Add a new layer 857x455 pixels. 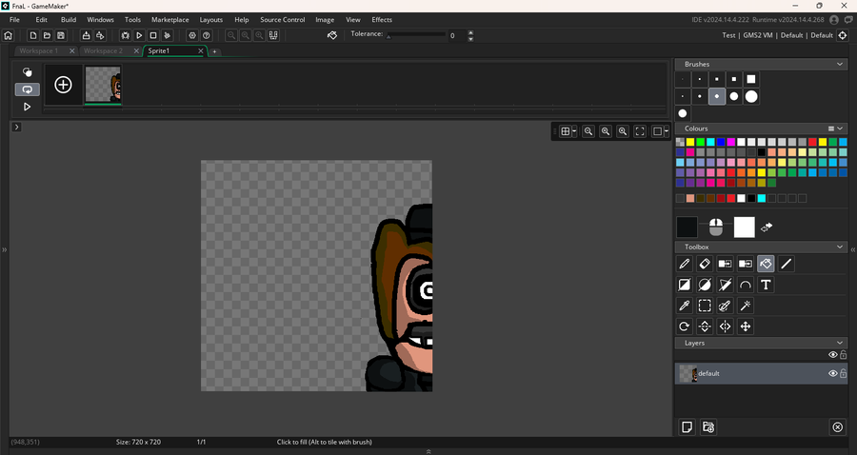tap(687, 426)
